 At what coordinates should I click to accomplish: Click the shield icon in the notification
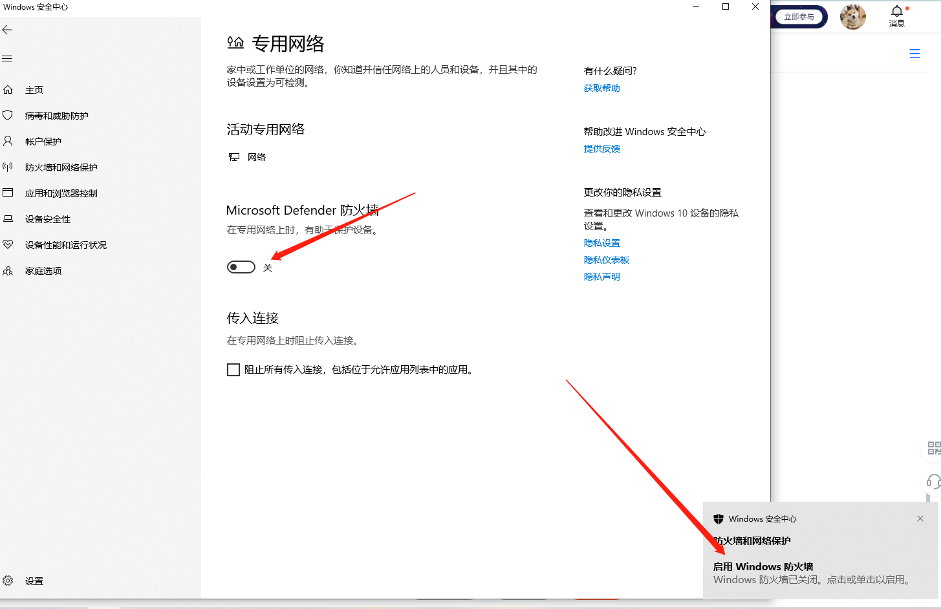tap(719, 519)
